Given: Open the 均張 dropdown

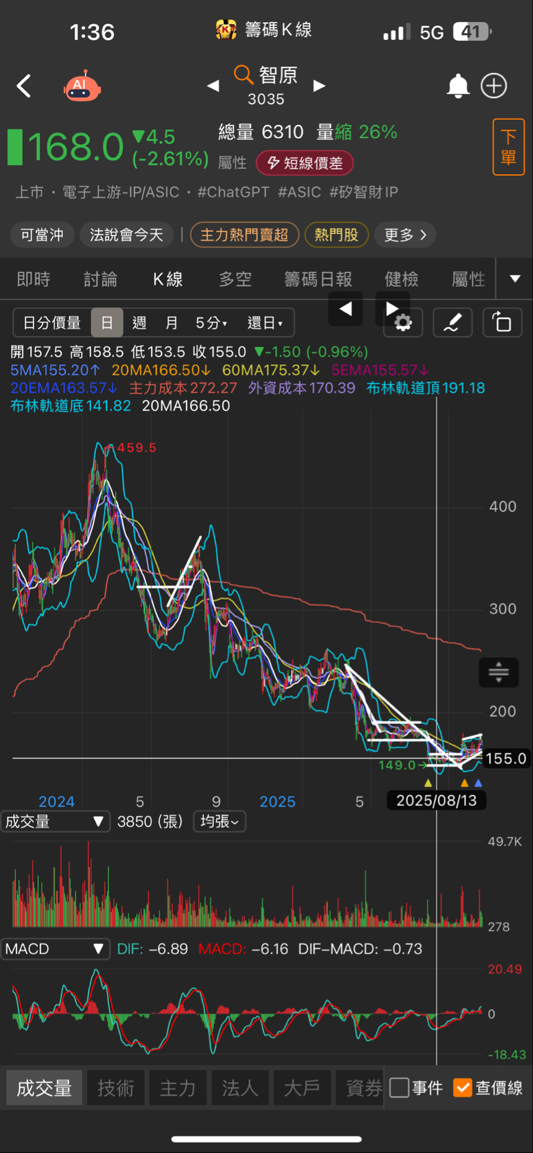Looking at the screenshot, I should (x=220, y=821).
